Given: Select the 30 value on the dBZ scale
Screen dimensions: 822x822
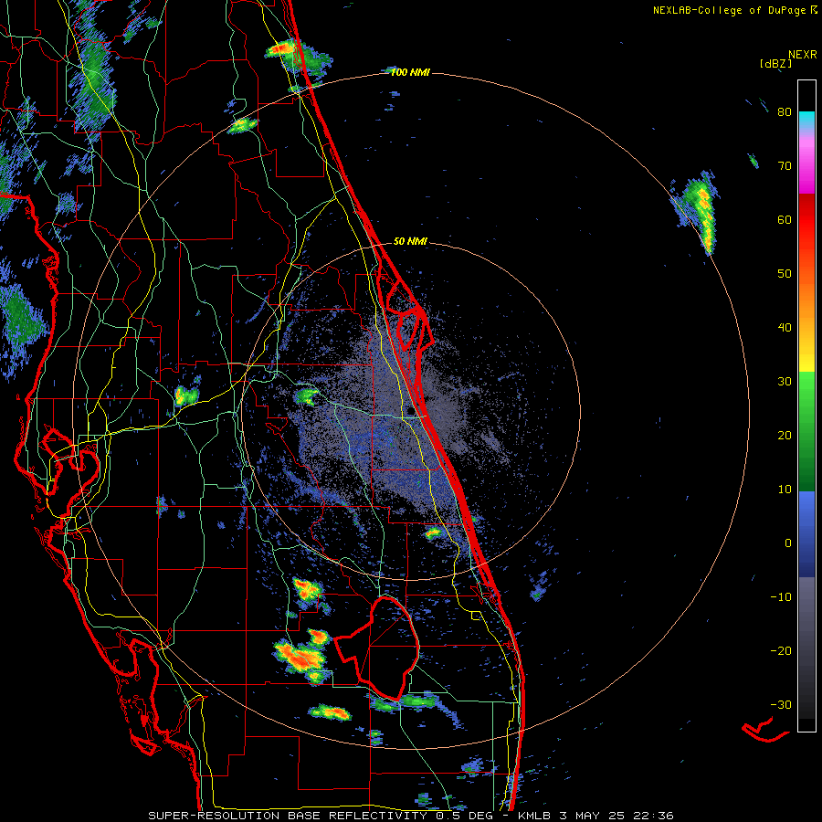Looking at the screenshot, I should [785, 382].
